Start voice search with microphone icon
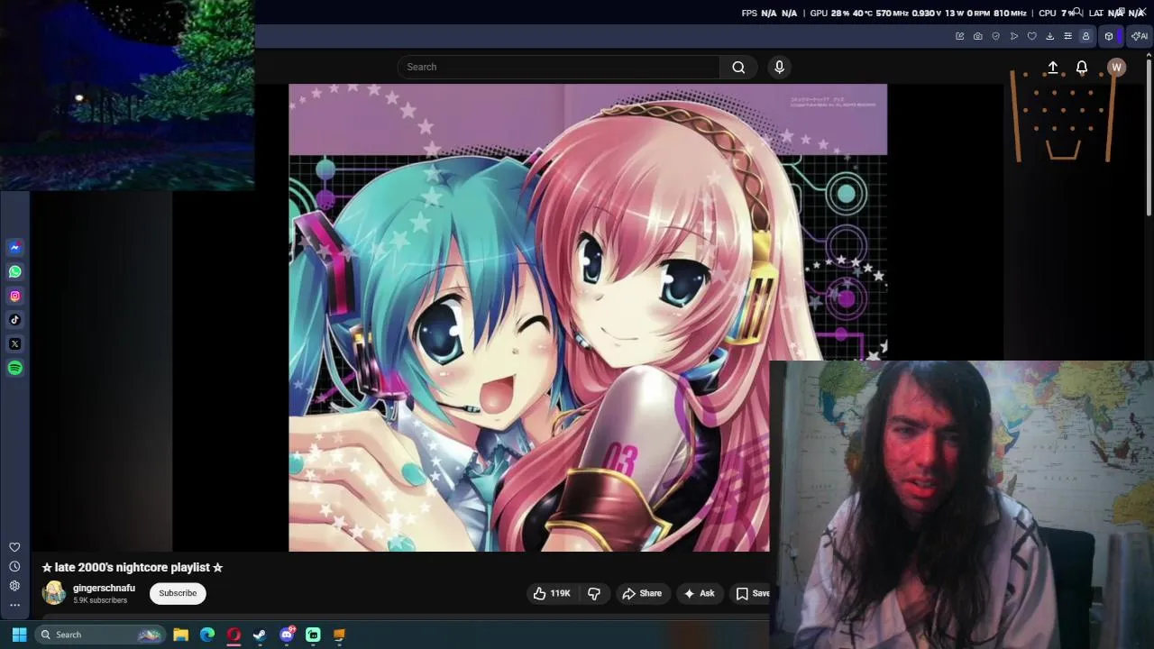Viewport: 1154px width, 649px height. click(x=780, y=67)
